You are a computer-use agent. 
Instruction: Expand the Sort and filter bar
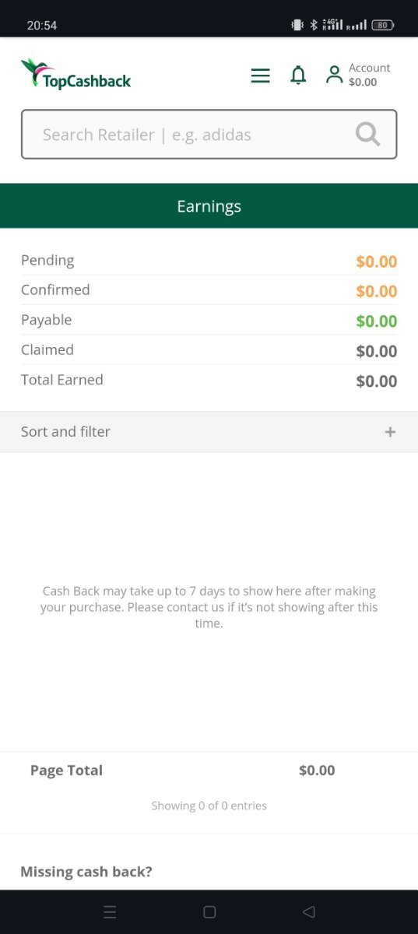click(209, 432)
